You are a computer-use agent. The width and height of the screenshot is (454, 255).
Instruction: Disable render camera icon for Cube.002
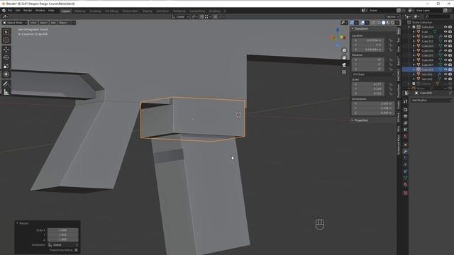point(450,41)
